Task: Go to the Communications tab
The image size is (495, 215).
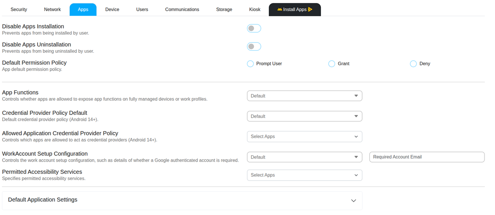Action: click(x=182, y=10)
